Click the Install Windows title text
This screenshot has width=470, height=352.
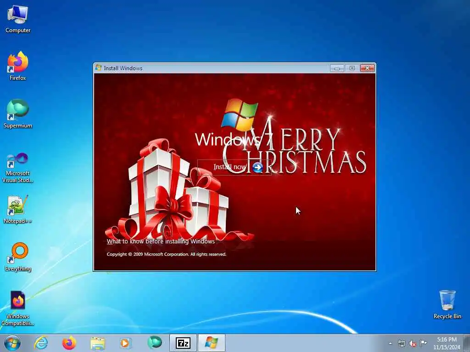(x=123, y=68)
